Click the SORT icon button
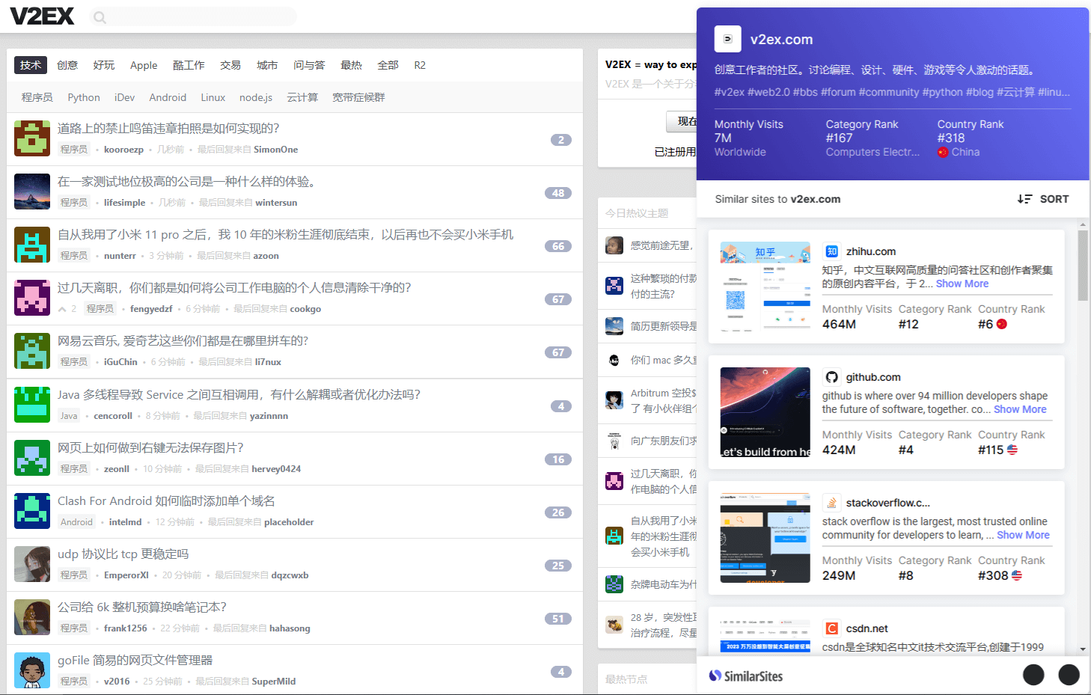 click(x=1042, y=199)
